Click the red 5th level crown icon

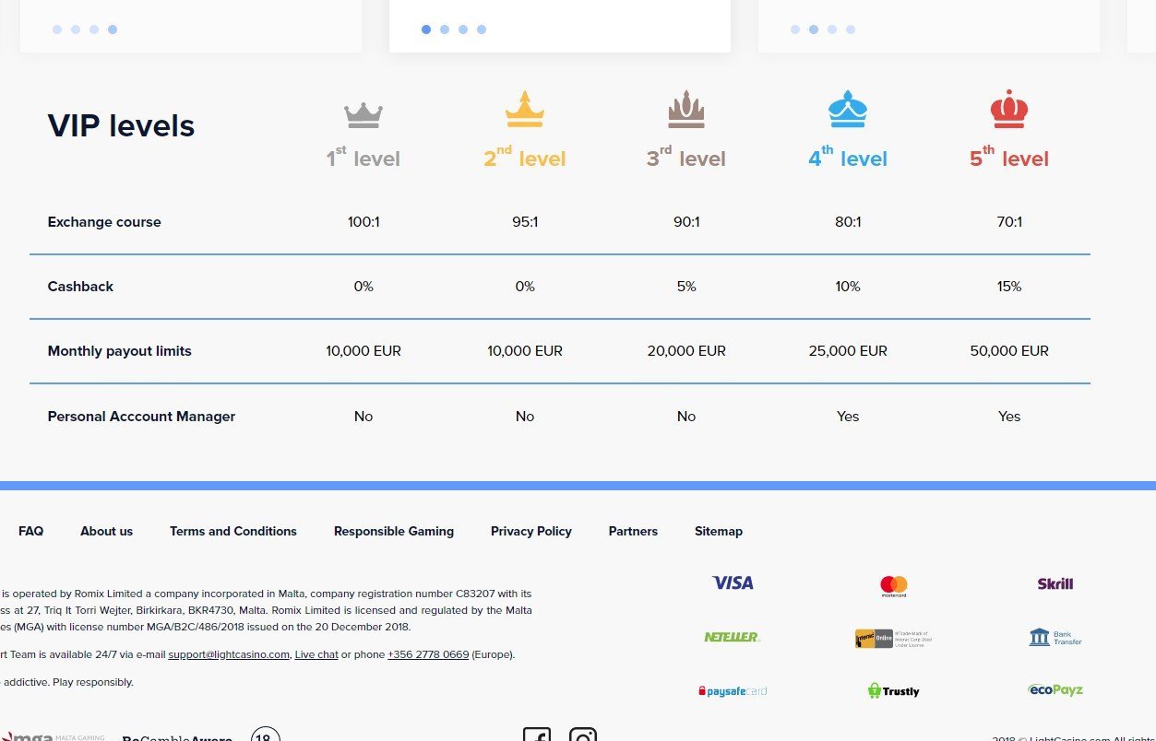click(x=1008, y=111)
